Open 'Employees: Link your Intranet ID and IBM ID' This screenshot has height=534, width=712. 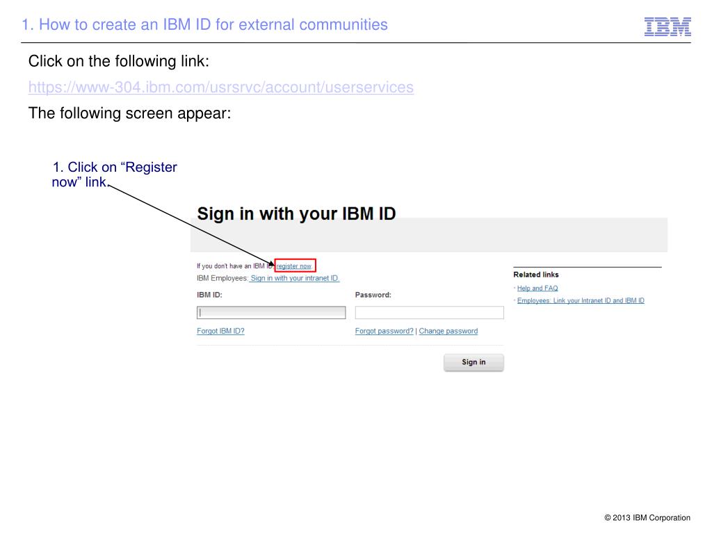coord(581,300)
